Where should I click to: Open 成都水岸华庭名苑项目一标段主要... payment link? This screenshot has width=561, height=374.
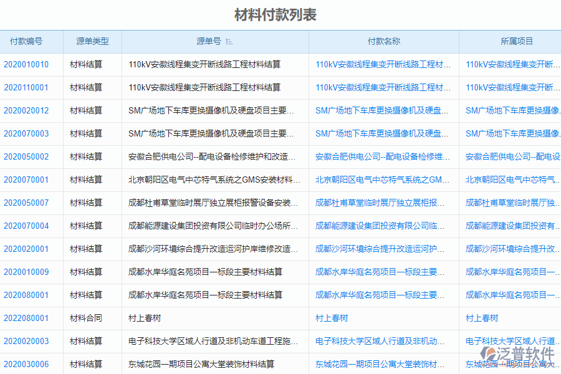(x=382, y=272)
